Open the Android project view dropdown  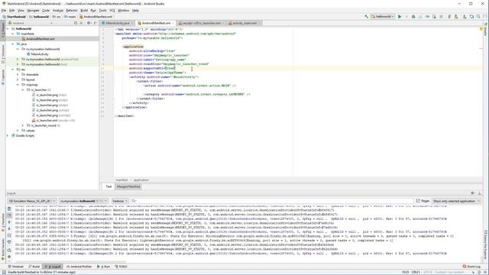click(x=31, y=23)
